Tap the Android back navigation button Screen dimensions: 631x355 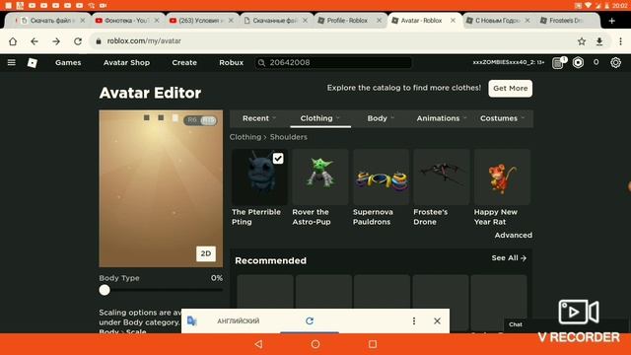(258, 344)
